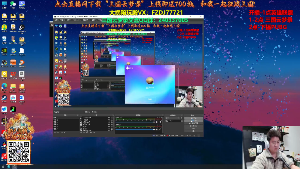
Task: Open the Edit menu in OBS
Action: coord(63,20)
